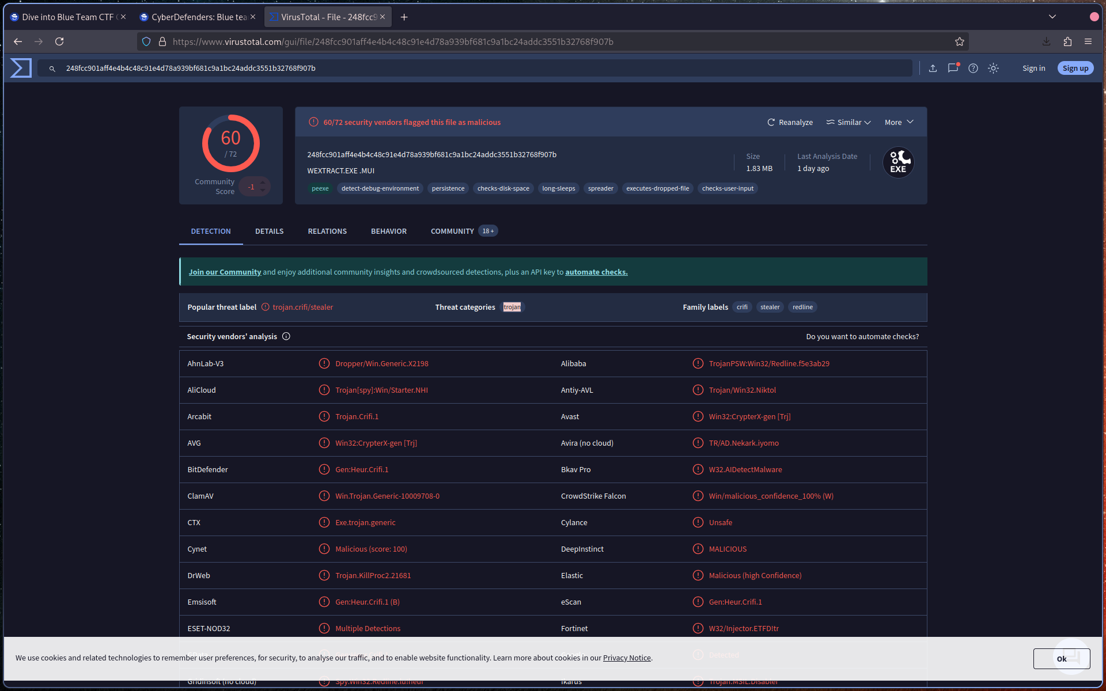Viewport: 1106px width, 691px height.
Task: Click the Sign in link
Action: tap(1033, 68)
